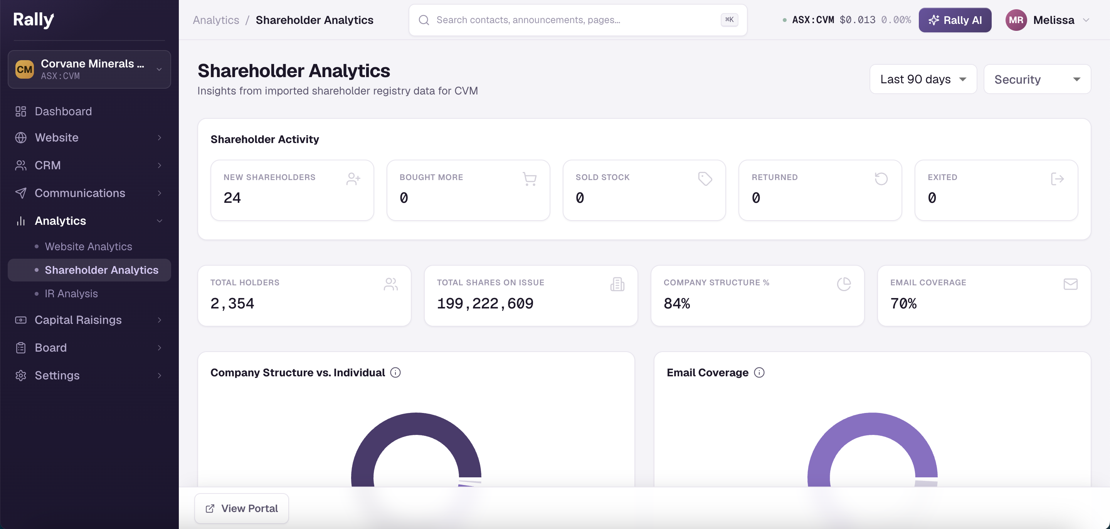
Task: Click the "70%" email coverage value
Action: [x=903, y=303]
